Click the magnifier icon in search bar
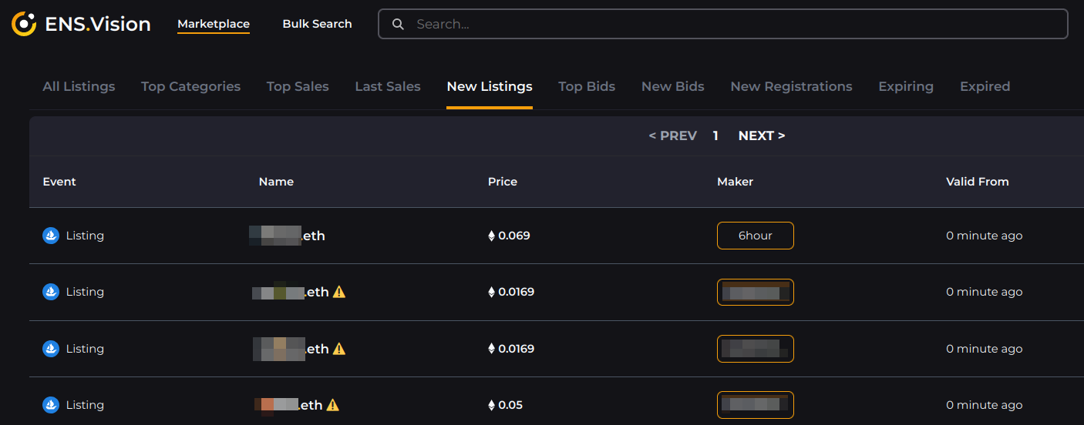 (398, 24)
